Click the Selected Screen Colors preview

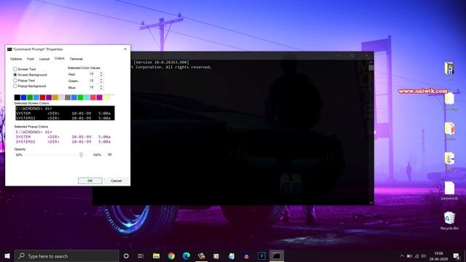(65, 113)
